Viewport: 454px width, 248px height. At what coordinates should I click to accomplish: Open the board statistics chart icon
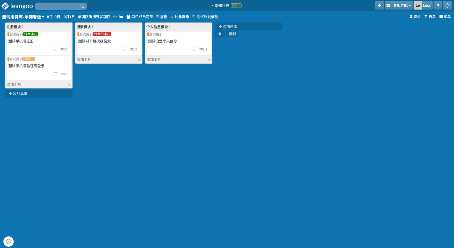(121, 17)
